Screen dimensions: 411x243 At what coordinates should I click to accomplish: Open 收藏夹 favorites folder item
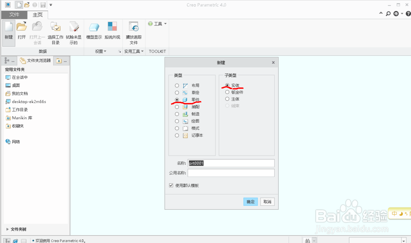[x=15, y=126]
